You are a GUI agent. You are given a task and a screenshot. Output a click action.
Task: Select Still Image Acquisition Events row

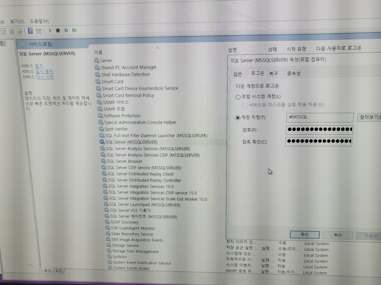(137, 240)
